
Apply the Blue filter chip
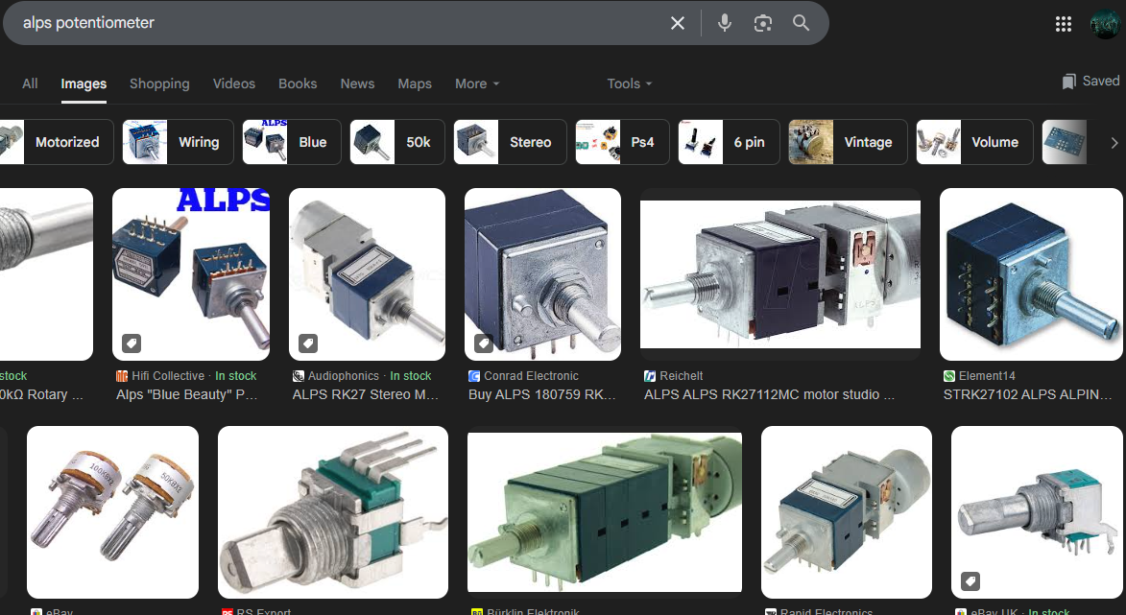click(x=292, y=142)
